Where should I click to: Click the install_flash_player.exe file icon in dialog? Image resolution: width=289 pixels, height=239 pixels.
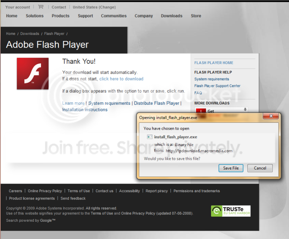pos(150,137)
